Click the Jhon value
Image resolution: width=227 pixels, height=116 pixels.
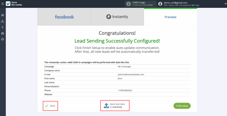point(120,78)
